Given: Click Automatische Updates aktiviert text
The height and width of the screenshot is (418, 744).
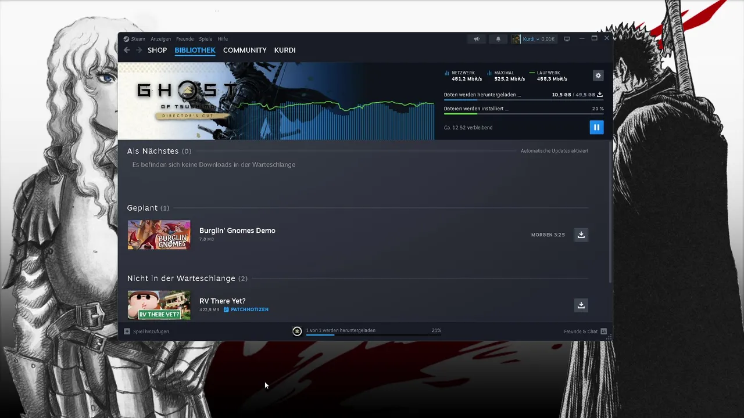Looking at the screenshot, I should pos(554,151).
